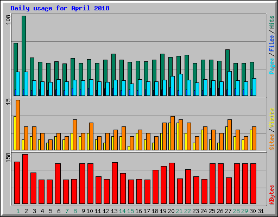Click day 20 label on the x-axis
The image size is (278, 217).
point(171,211)
